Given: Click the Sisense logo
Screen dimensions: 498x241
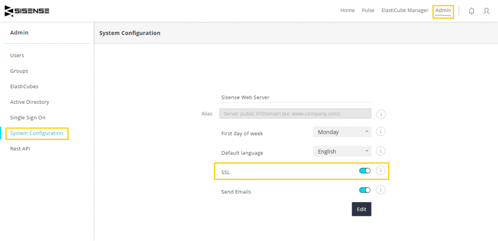Looking at the screenshot, I should point(27,11).
